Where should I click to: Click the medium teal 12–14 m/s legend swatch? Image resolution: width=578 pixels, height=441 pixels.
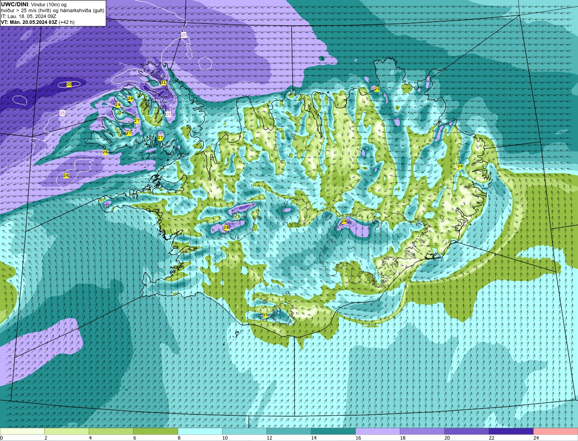point(289,431)
